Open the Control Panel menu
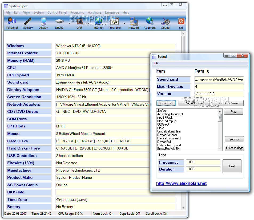This screenshot has height=220, width=254. (57, 13)
